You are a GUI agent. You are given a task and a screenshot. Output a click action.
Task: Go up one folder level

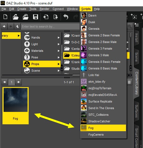pos(17,26)
